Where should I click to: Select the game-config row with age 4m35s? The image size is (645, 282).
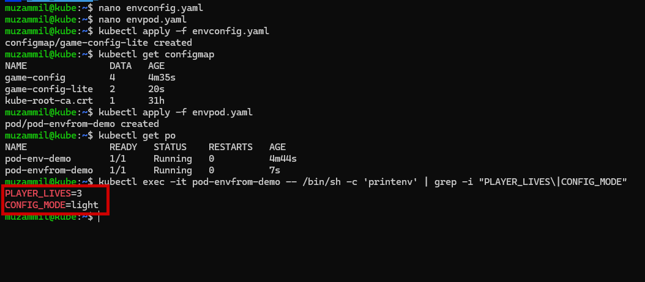click(x=90, y=77)
